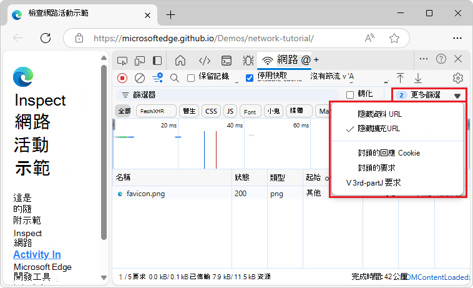Select the CSS filter type
Screen dimensions: 473x288
tap(211, 111)
